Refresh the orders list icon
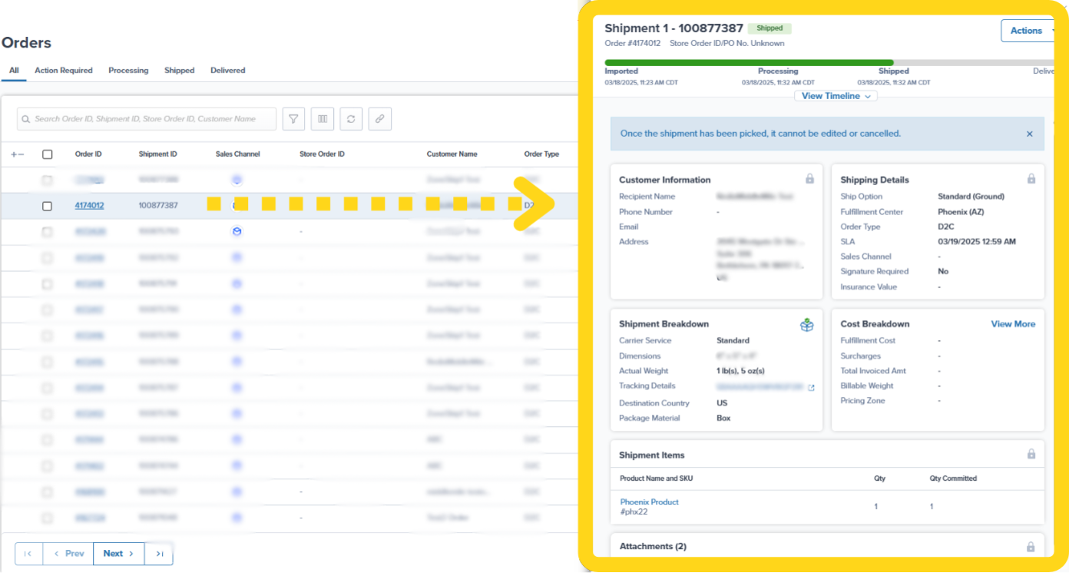 tap(351, 118)
